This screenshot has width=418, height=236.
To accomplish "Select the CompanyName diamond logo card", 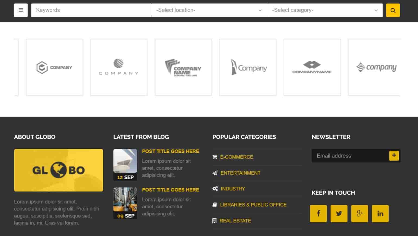I will (312, 67).
